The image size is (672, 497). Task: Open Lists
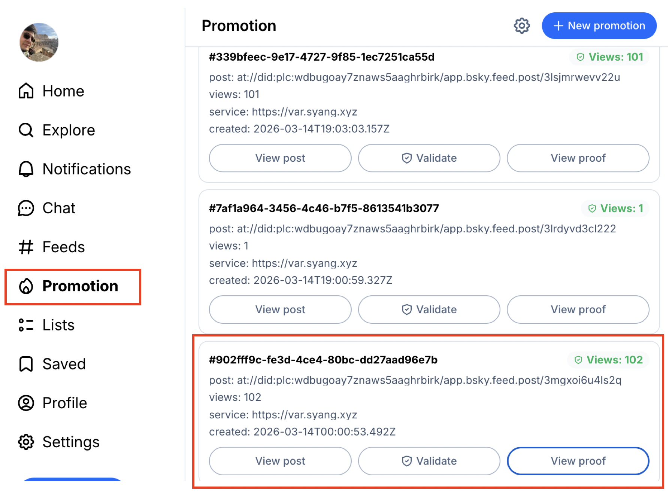[58, 325]
